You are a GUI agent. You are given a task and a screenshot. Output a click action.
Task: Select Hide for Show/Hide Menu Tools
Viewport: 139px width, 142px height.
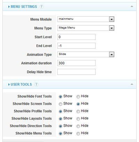click(78, 134)
